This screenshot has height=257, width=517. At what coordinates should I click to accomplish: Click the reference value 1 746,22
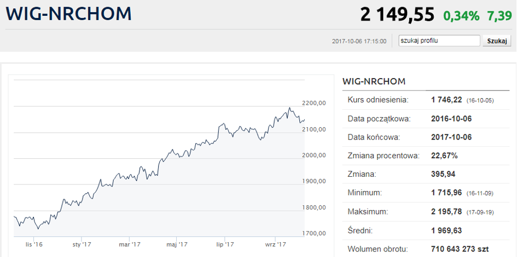tap(447, 100)
